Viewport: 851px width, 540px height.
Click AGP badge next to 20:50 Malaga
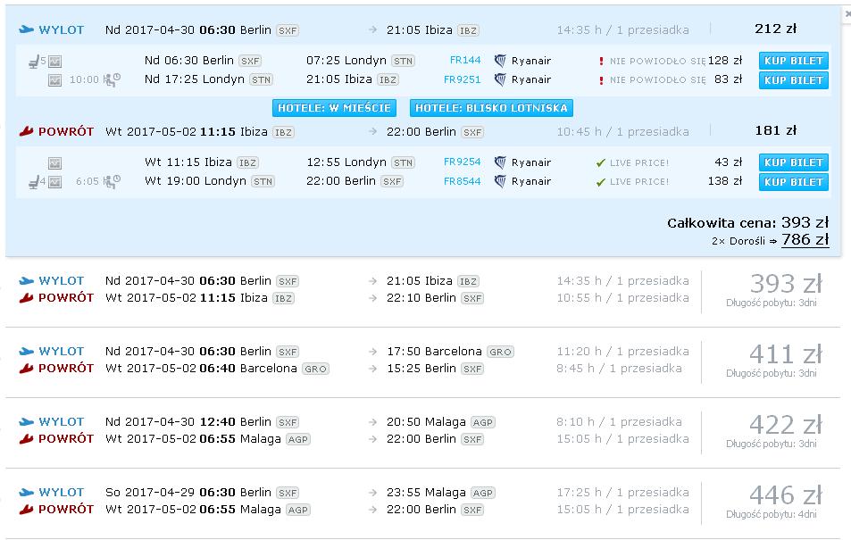coord(482,422)
